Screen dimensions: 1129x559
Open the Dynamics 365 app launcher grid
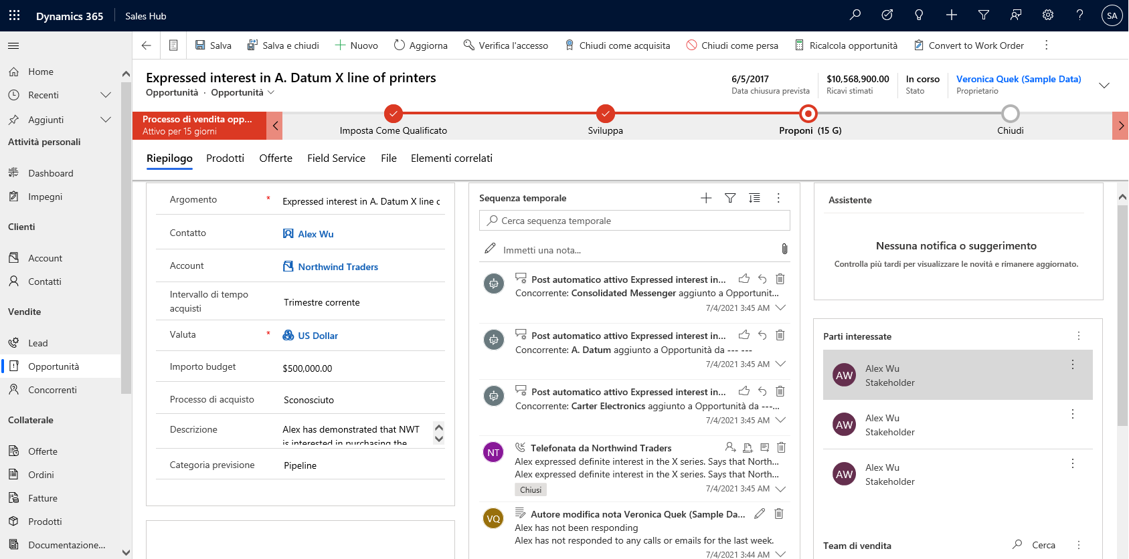[14, 15]
